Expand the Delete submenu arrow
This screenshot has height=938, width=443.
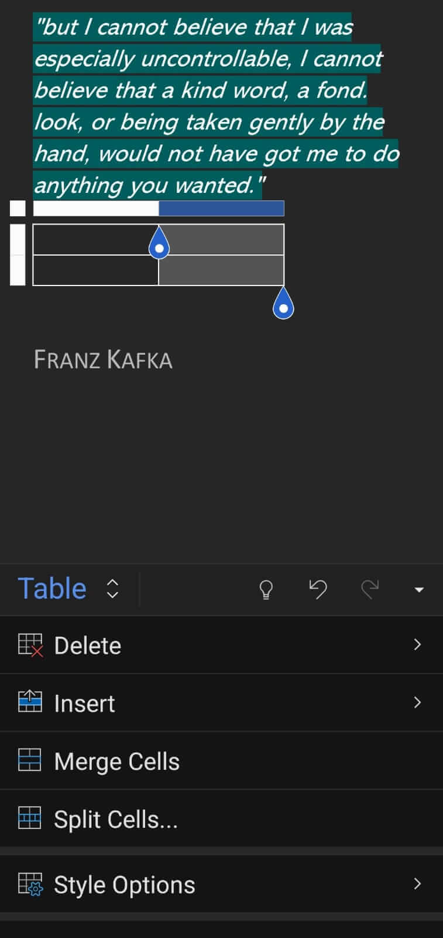(417, 644)
